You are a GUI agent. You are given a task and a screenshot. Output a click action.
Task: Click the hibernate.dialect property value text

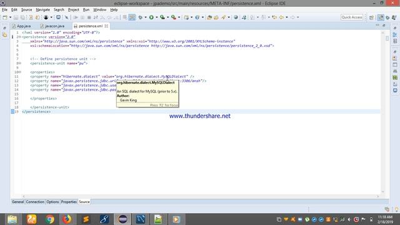(151, 76)
